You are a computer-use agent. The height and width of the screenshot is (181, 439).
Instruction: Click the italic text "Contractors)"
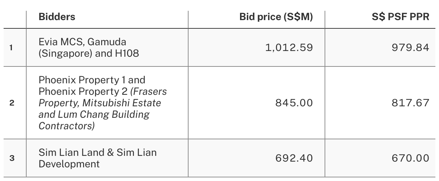click(x=67, y=126)
